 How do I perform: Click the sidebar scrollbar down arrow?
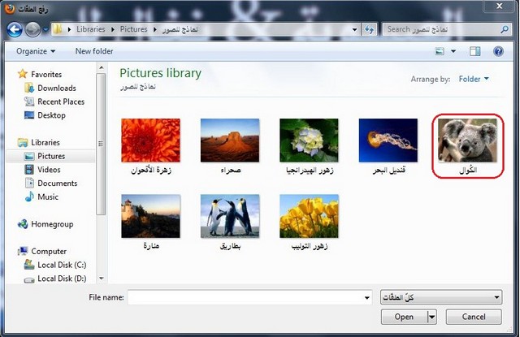(x=102, y=278)
